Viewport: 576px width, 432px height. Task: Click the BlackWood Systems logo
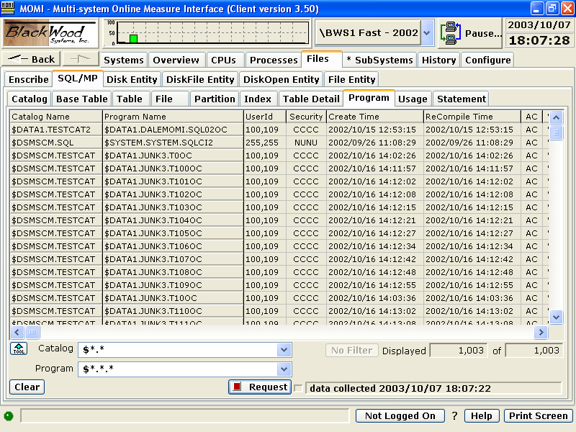click(x=49, y=33)
